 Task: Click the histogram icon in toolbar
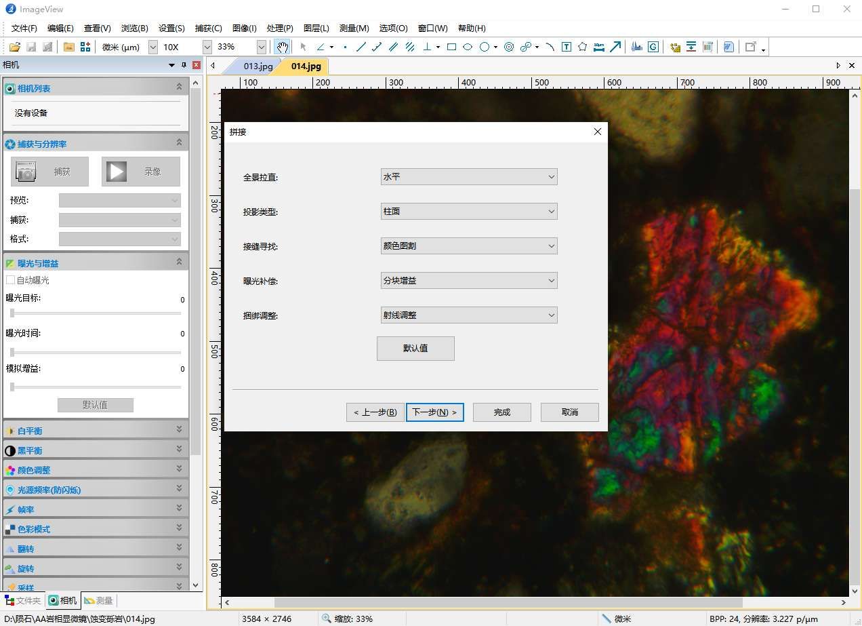click(636, 47)
